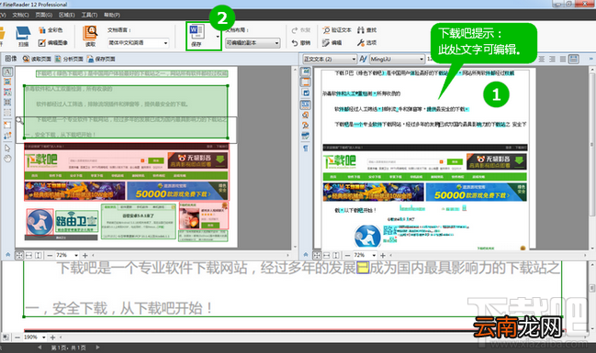Click 分析页面 in the image pane toolbar
This screenshot has width=596, height=353.
click(x=69, y=59)
